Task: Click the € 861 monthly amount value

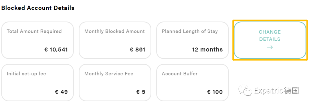Action: [138, 49]
